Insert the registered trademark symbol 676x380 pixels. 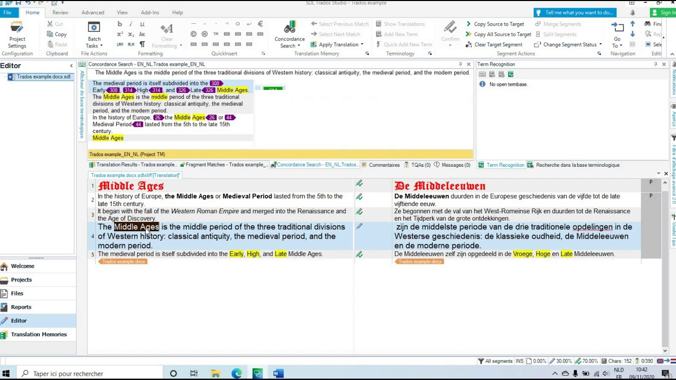pyautogui.click(x=204, y=34)
